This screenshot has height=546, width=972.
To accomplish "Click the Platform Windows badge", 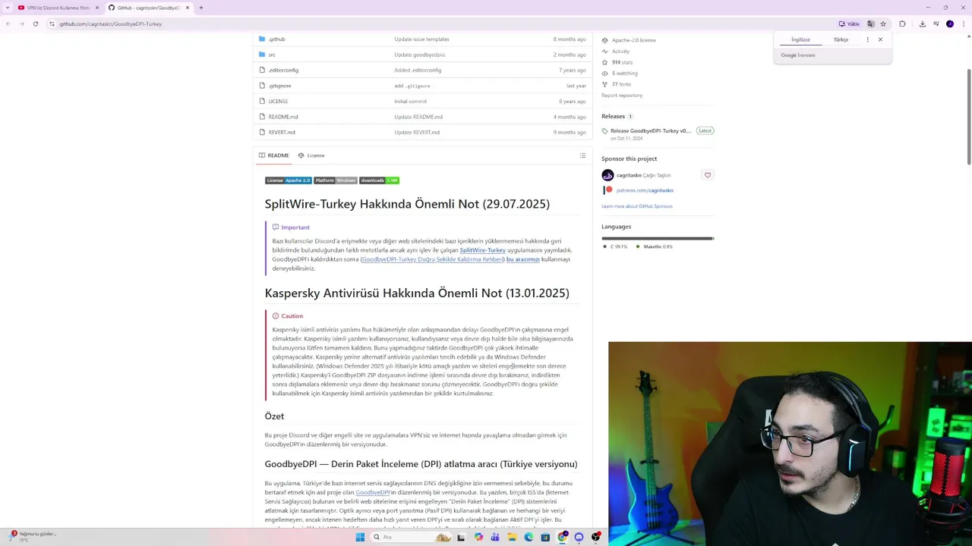I will pyautogui.click(x=335, y=180).
